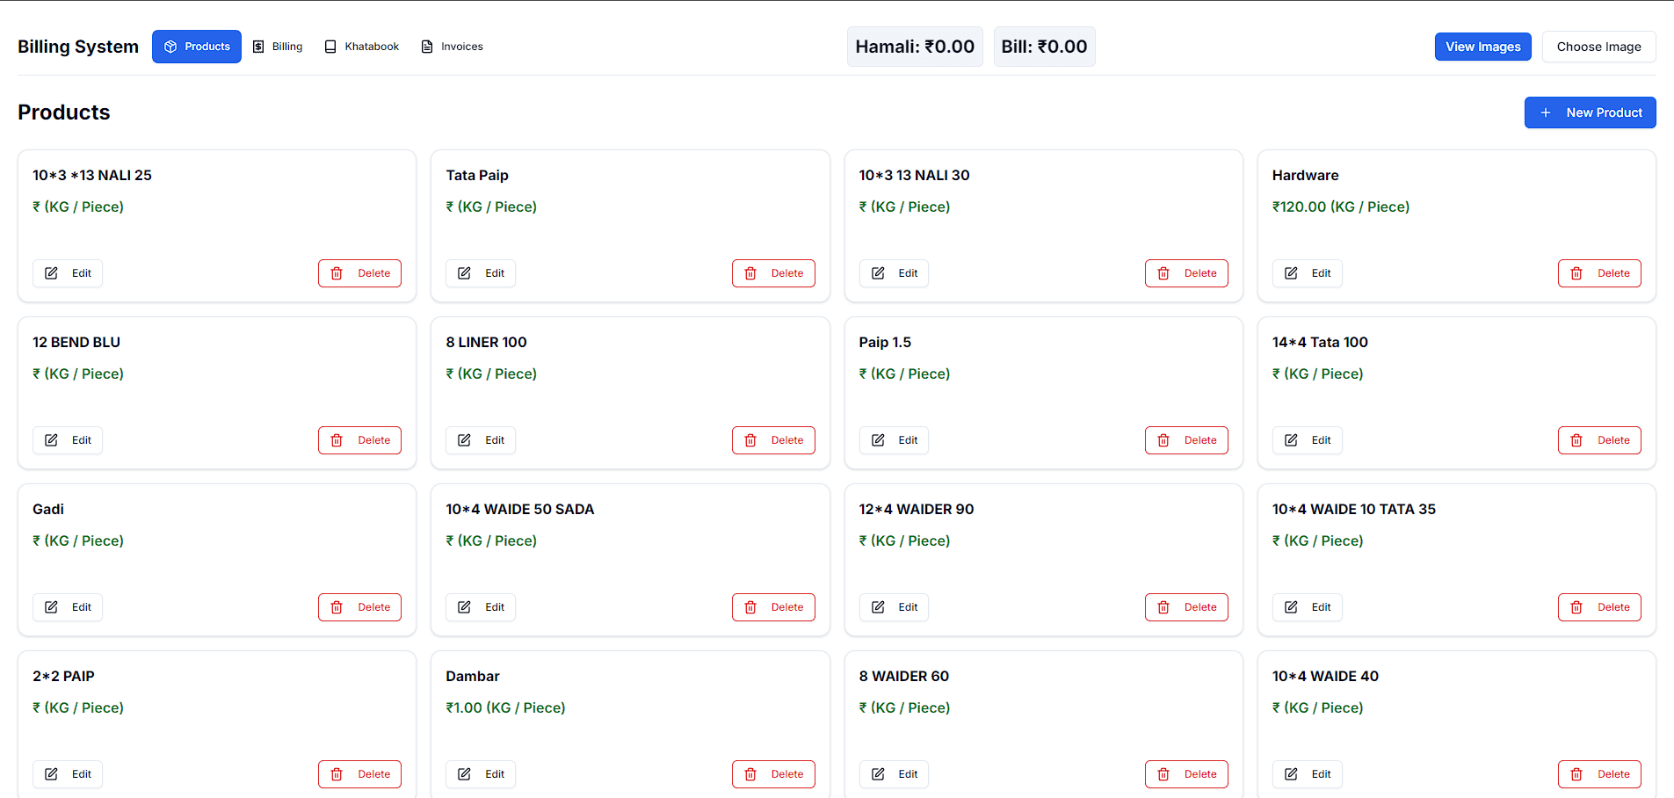Click the Invoices document icon in navigation
This screenshot has height=798, width=1674.
[427, 47]
